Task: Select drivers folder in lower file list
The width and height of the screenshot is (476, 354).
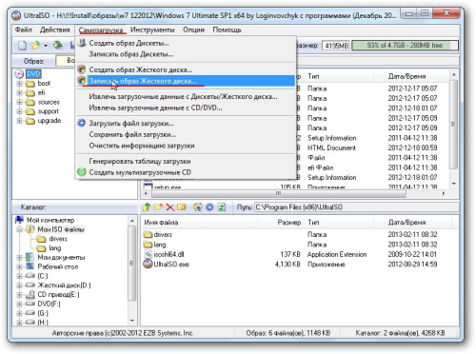Action: click(x=163, y=235)
